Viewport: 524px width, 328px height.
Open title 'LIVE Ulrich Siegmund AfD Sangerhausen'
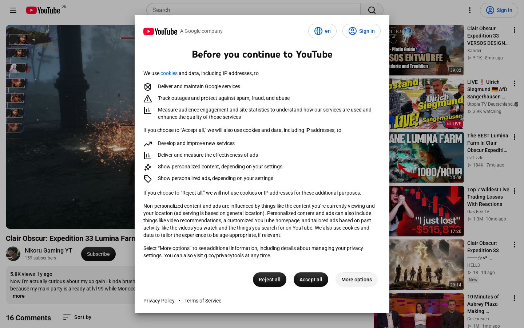[488, 89]
